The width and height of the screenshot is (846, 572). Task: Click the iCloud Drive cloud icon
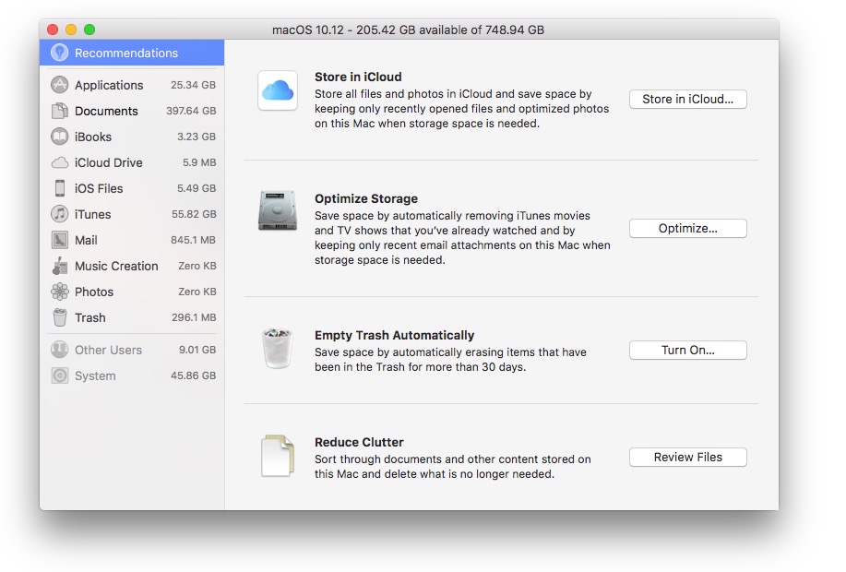[60, 162]
